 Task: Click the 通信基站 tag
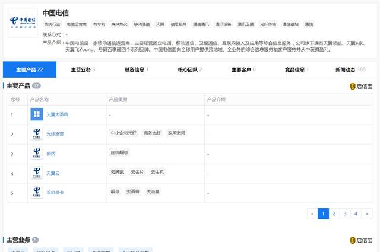(290, 24)
